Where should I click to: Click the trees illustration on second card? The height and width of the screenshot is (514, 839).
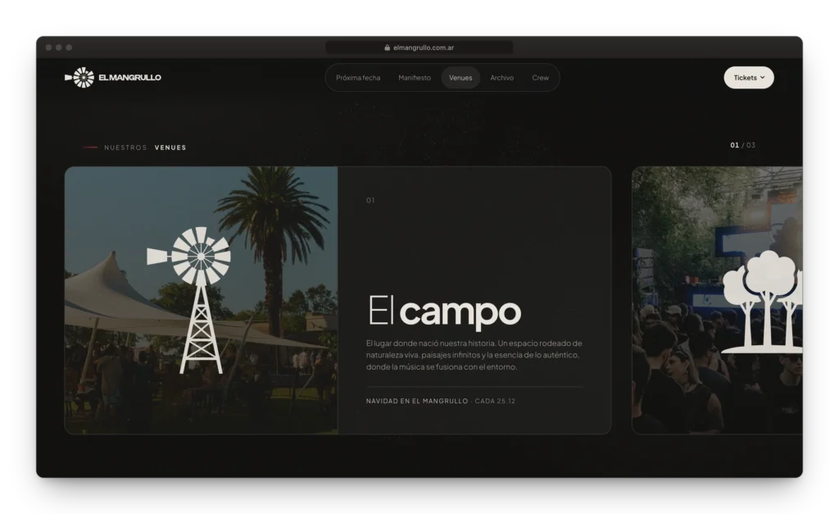point(763,302)
